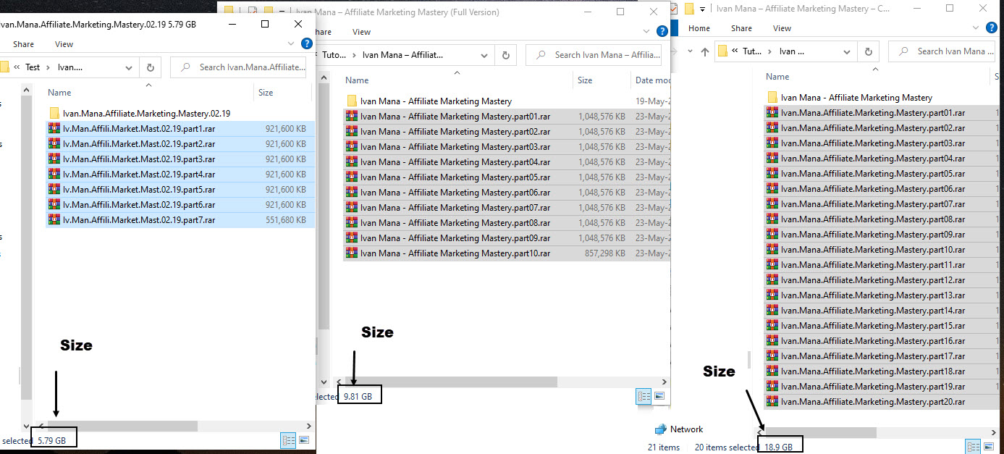The width and height of the screenshot is (1004, 454).
Task: Click the RAR icon of Ivan.Mana.Affiliate.Marketing.Mastery.part01.rar
Action: [772, 113]
